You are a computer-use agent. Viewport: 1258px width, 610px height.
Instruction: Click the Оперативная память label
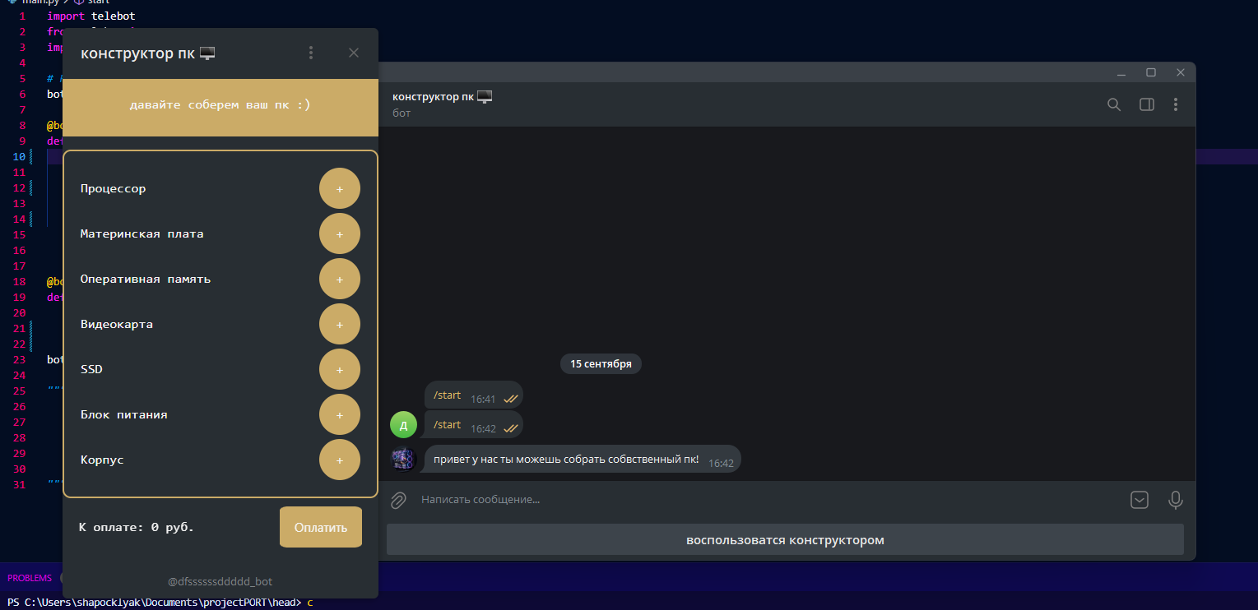[x=146, y=279]
